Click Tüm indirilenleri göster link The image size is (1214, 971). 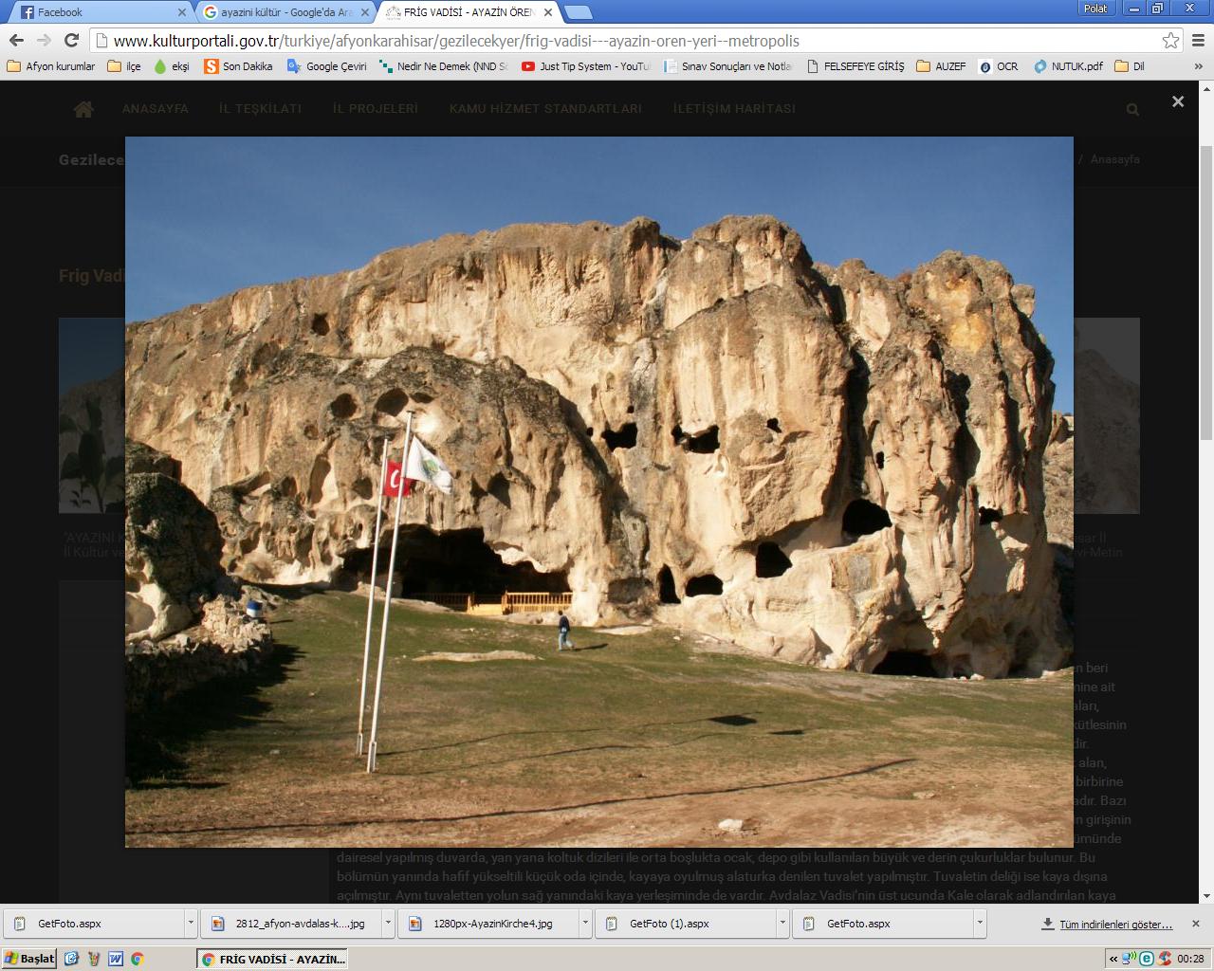click(1114, 924)
